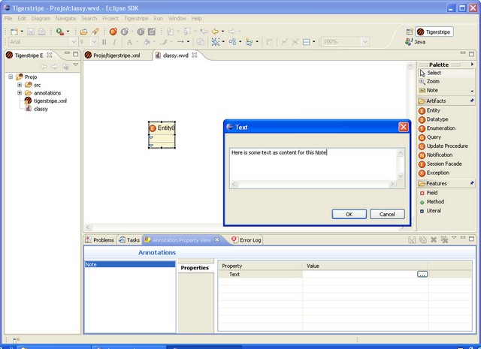Click OK in the Text dialog
This screenshot has width=481, height=349.
tap(349, 214)
